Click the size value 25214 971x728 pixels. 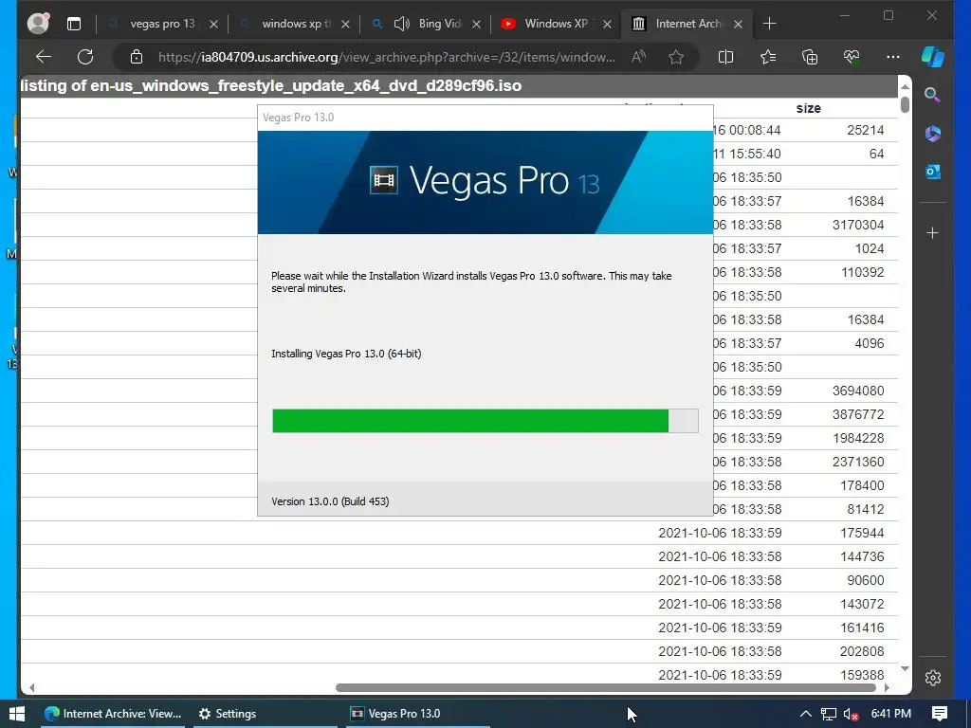pos(865,130)
